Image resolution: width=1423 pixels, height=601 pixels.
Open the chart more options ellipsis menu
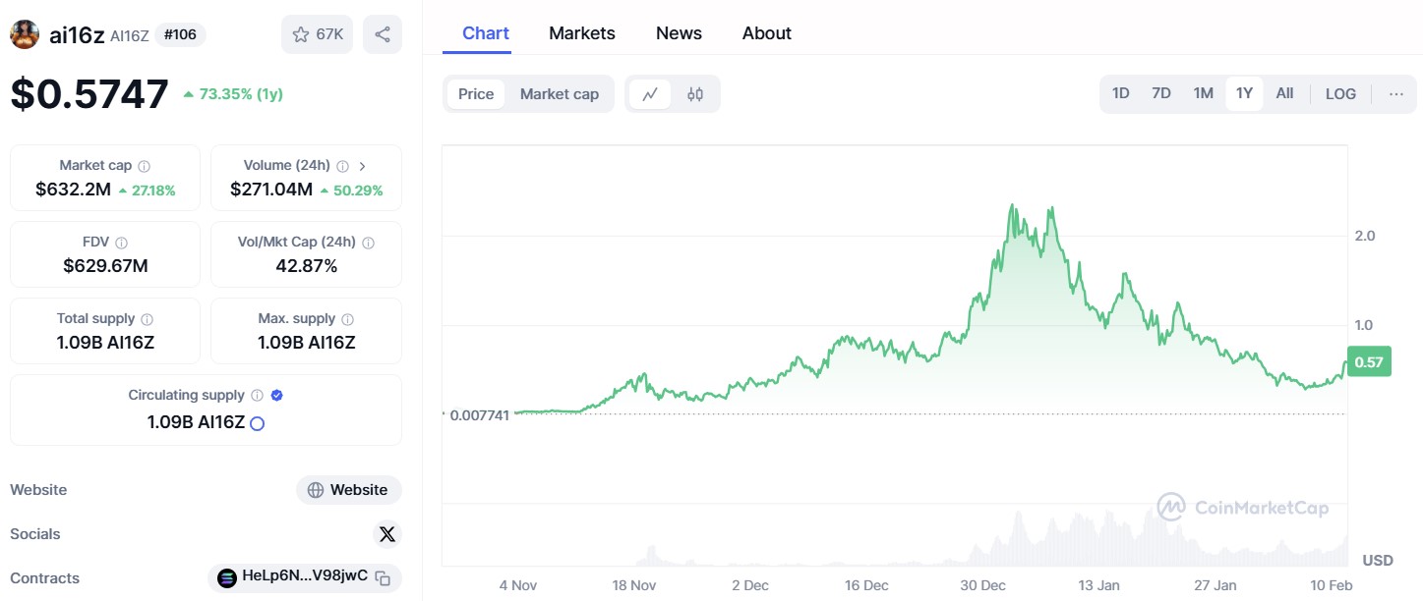(1396, 94)
